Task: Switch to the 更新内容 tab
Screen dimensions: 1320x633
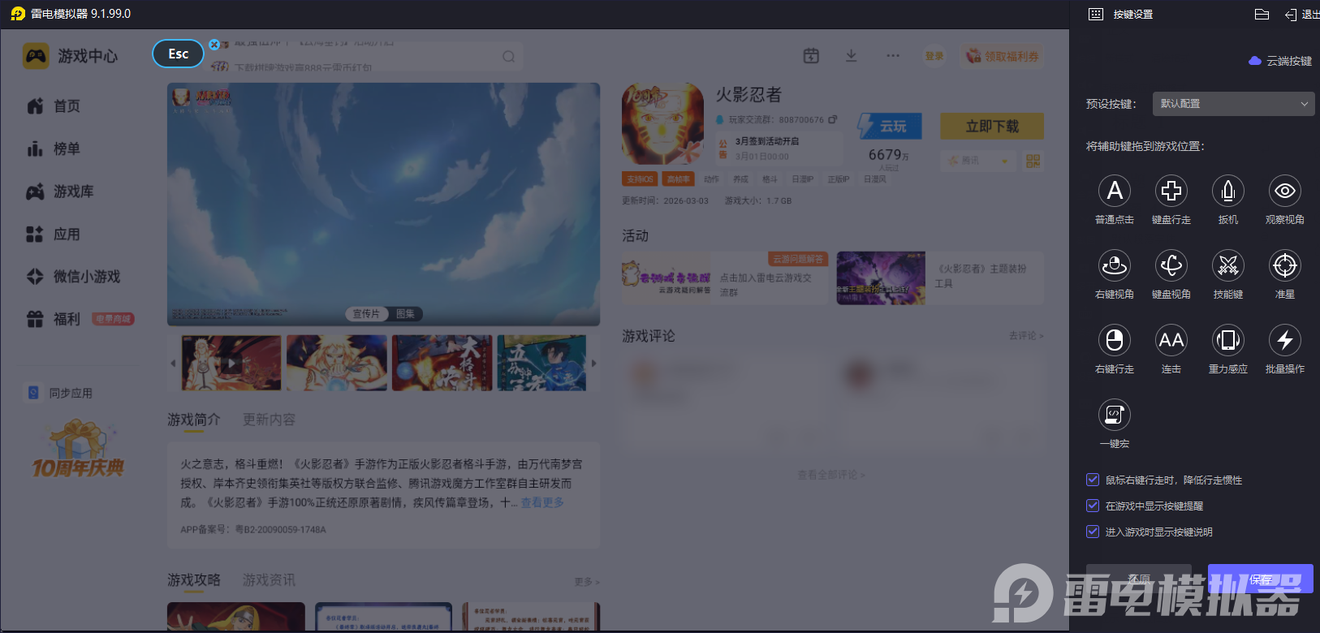Action: 269,420
